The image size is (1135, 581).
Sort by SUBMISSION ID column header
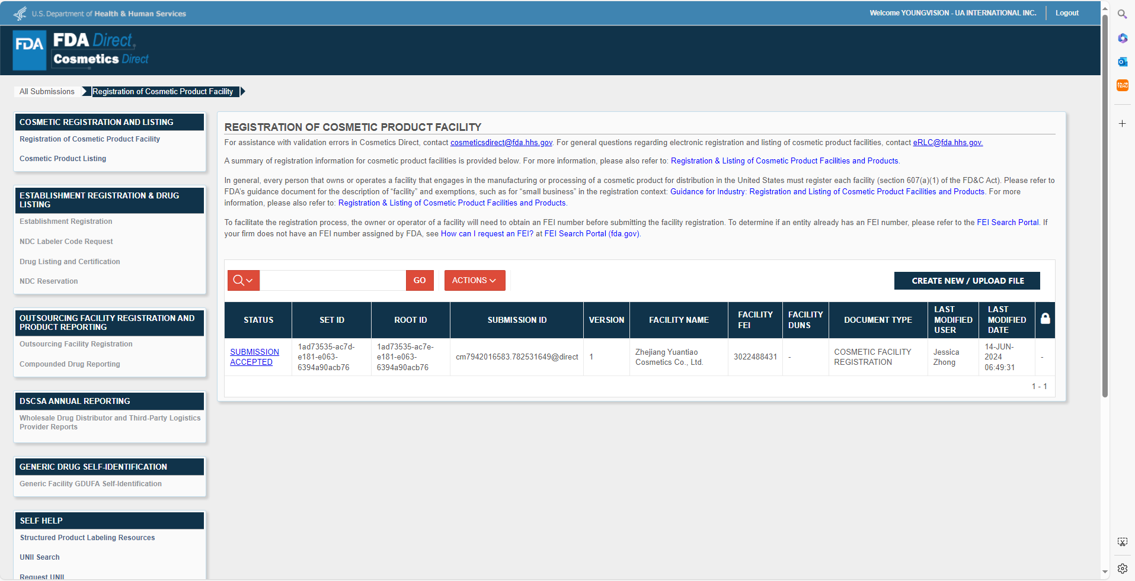(517, 320)
